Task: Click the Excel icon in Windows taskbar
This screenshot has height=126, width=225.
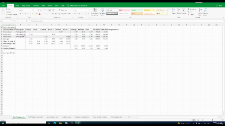Action: 78,123
